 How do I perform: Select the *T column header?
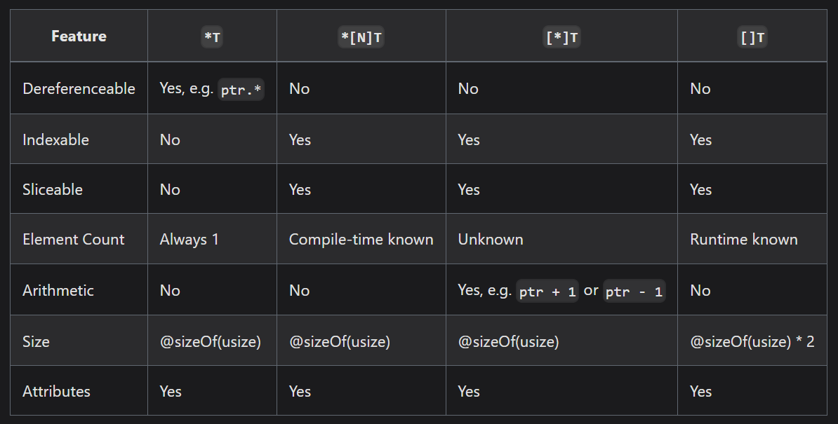[x=212, y=38]
